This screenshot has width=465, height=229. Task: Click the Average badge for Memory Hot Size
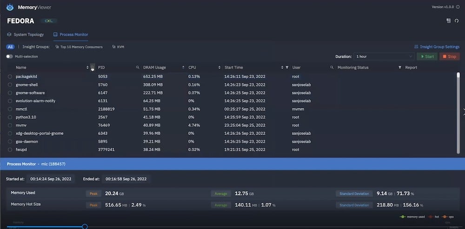(x=221, y=205)
